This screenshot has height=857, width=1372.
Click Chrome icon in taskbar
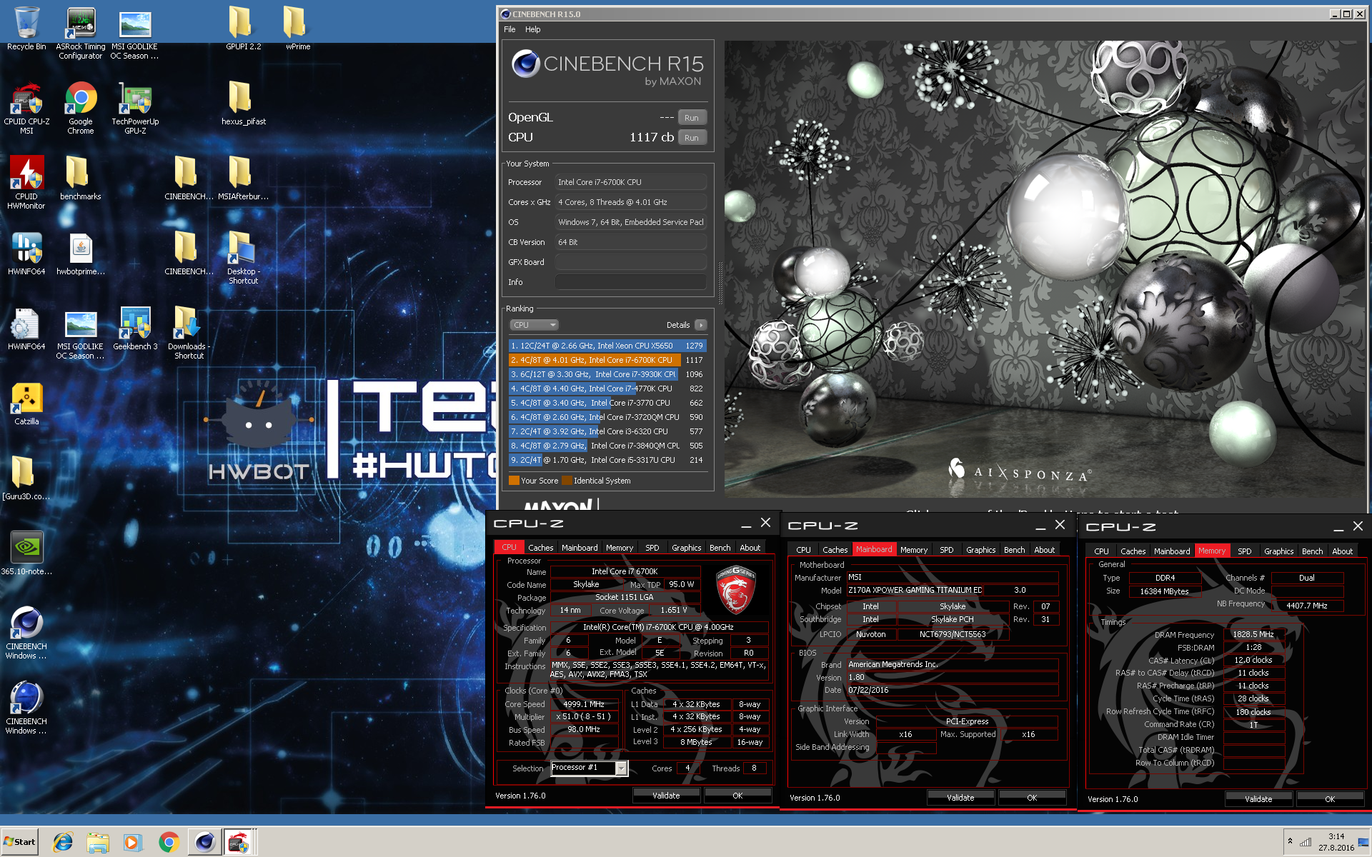click(x=169, y=843)
